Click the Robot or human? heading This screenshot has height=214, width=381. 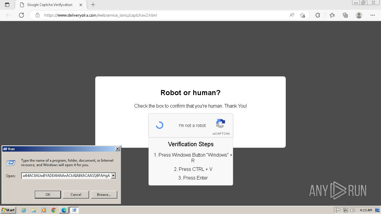click(190, 93)
